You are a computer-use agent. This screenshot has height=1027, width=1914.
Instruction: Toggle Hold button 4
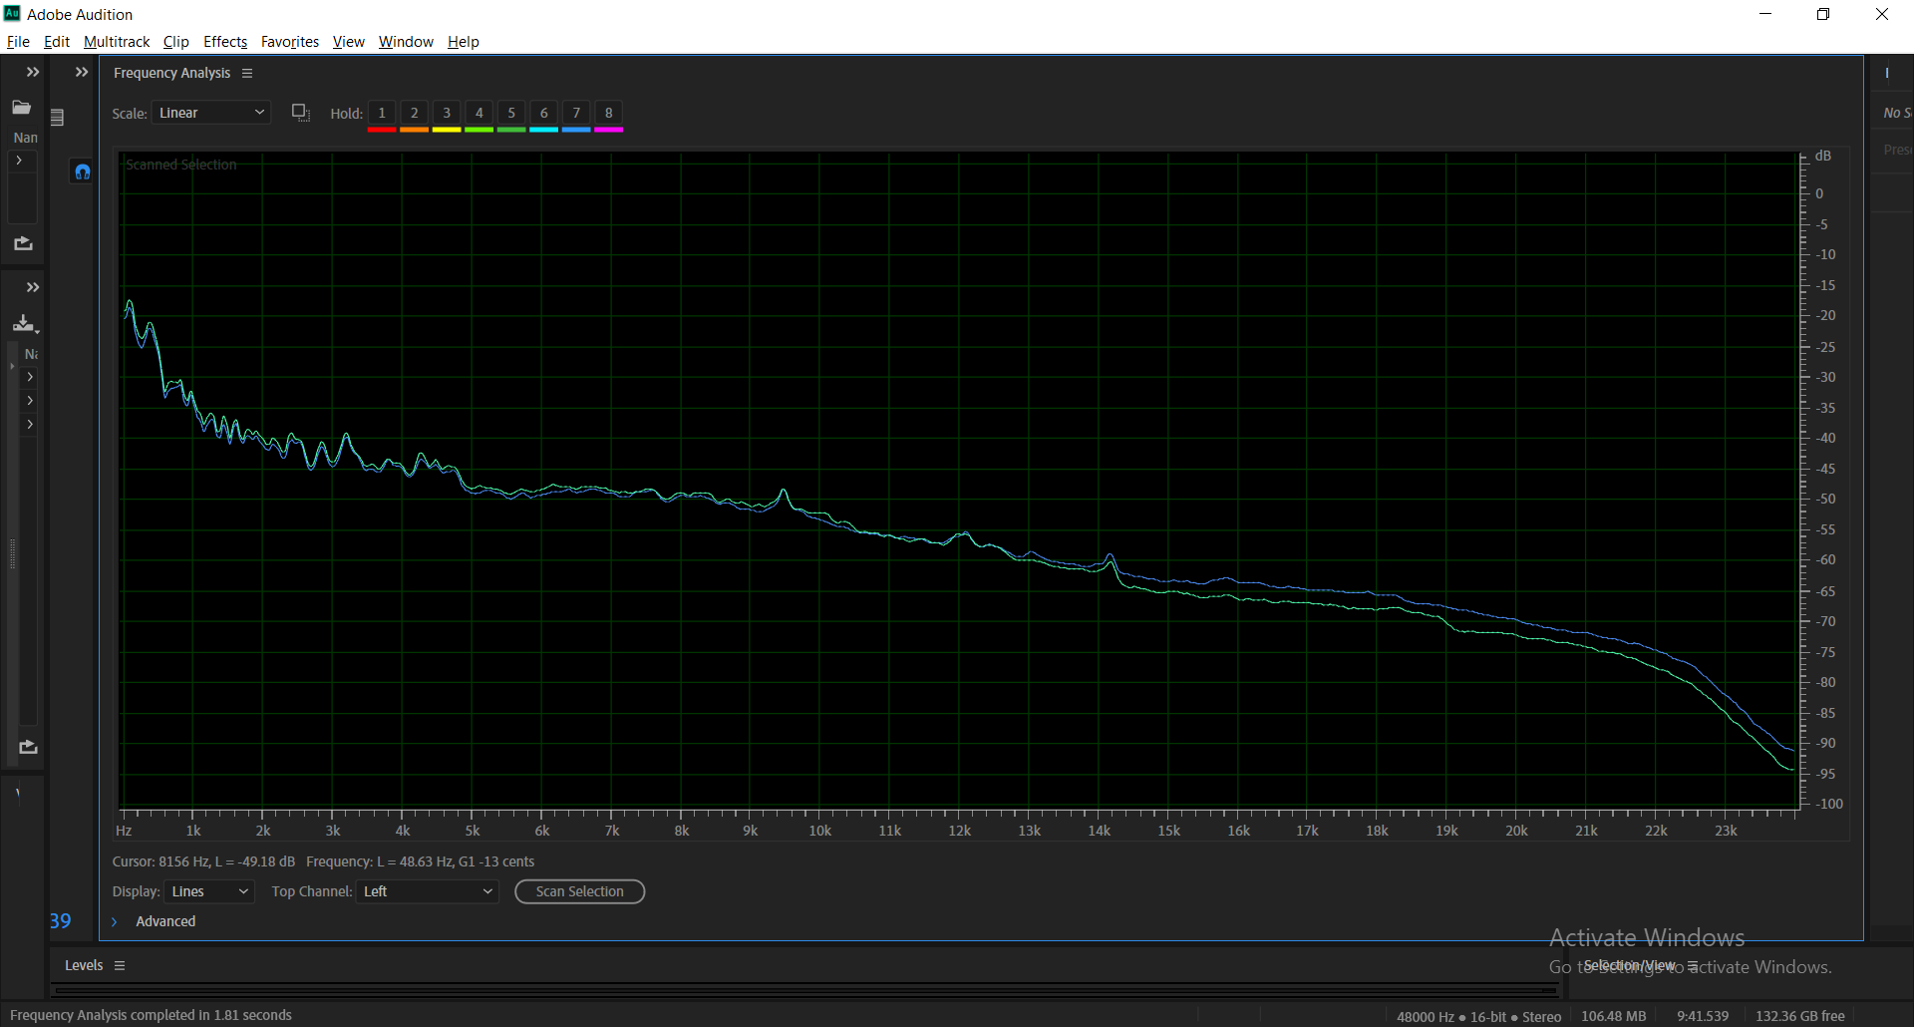point(479,113)
